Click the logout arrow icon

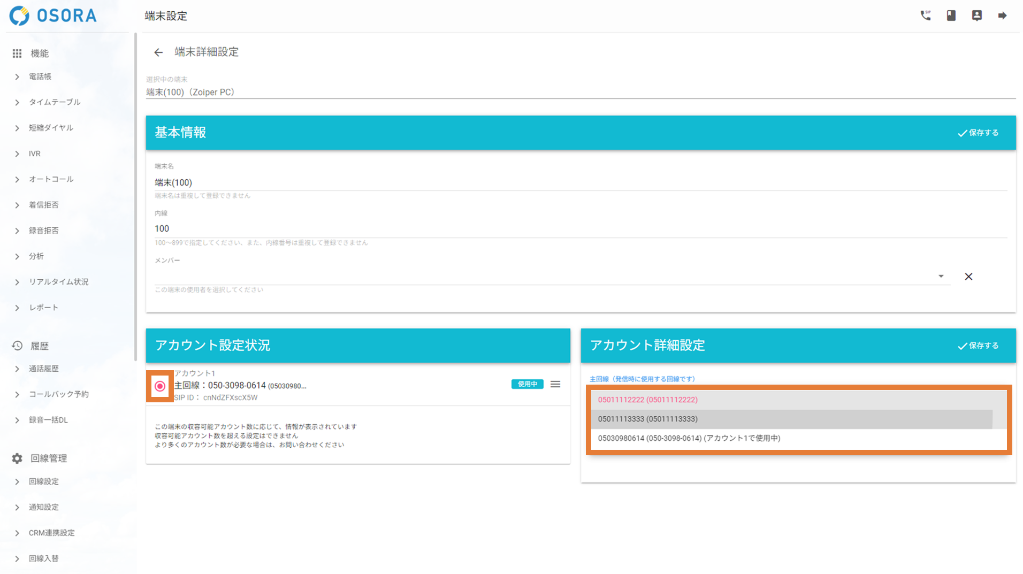[1002, 16]
